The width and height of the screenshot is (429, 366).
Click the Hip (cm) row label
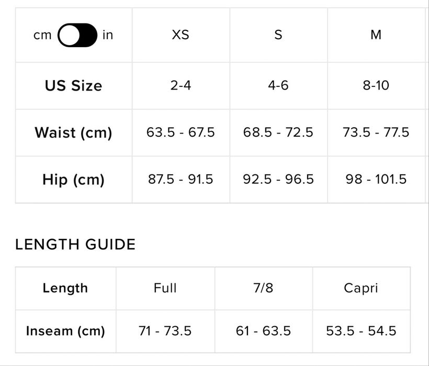tap(73, 180)
